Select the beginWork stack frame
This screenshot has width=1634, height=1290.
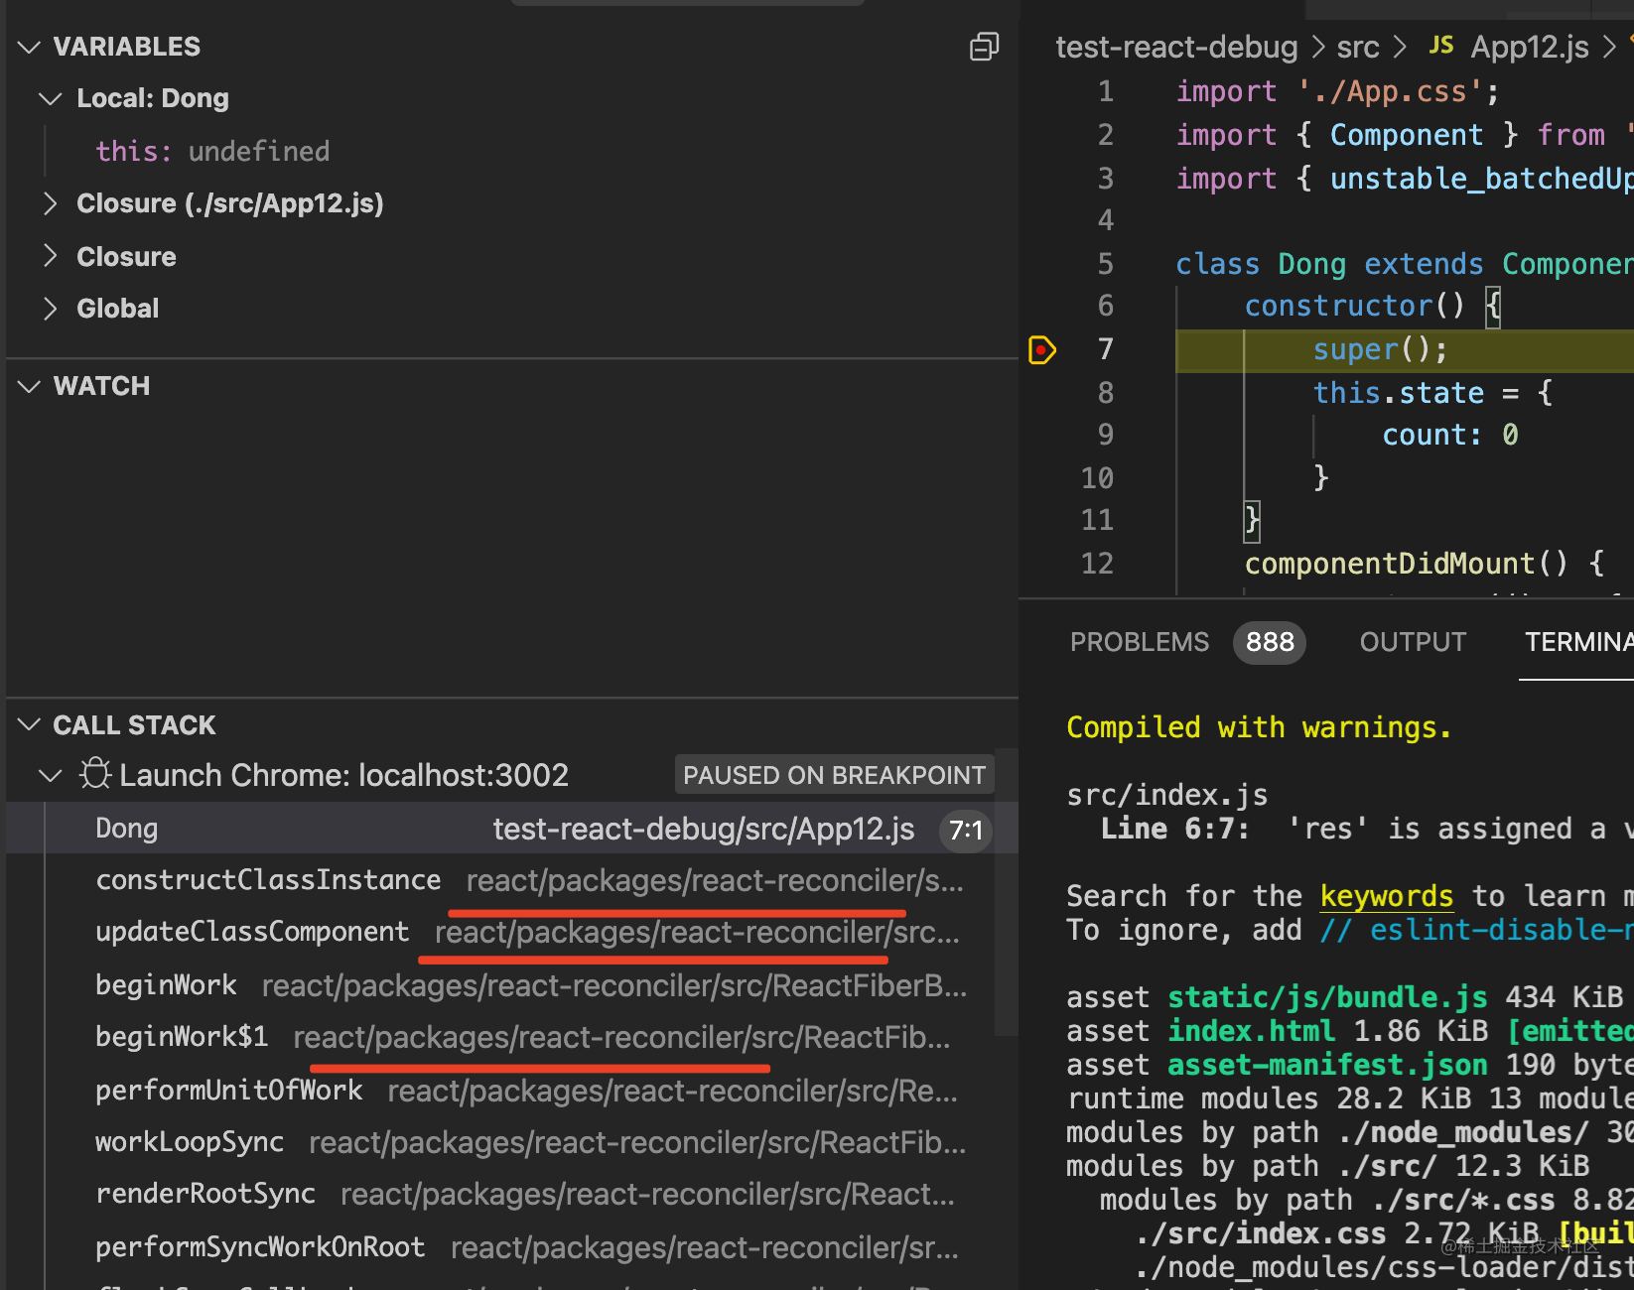166,985
